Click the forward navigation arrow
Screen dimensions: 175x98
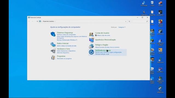point(33,21)
